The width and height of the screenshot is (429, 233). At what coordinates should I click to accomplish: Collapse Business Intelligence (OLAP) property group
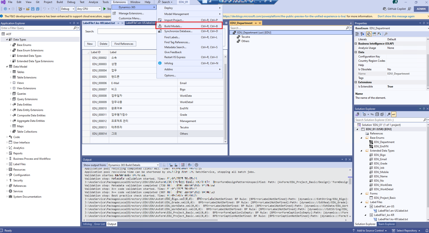coord(356,44)
